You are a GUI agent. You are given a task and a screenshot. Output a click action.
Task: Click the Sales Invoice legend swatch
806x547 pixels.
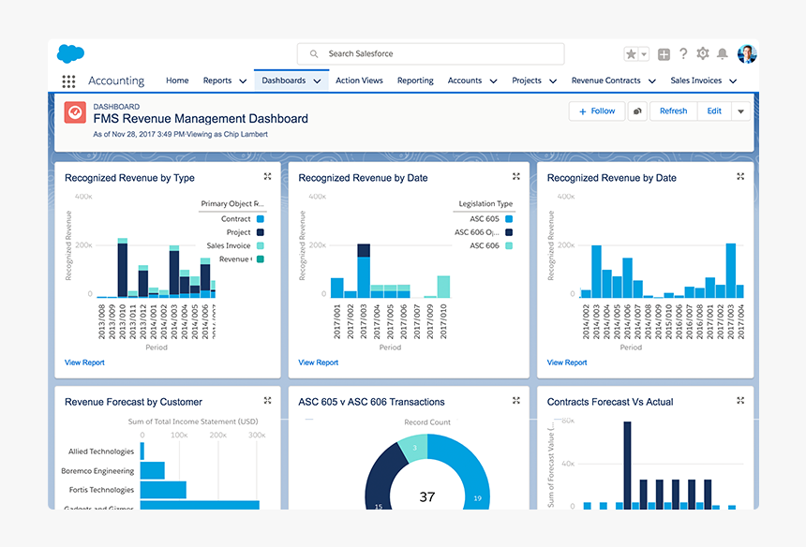tap(261, 245)
